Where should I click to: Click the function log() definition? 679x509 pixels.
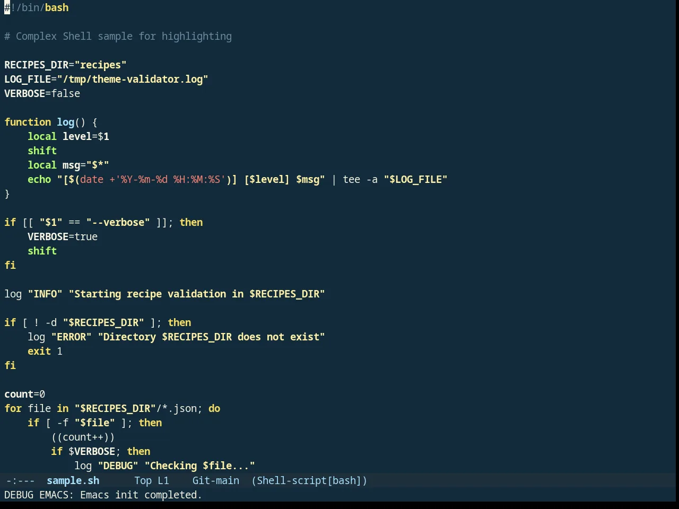pyautogui.click(x=51, y=122)
